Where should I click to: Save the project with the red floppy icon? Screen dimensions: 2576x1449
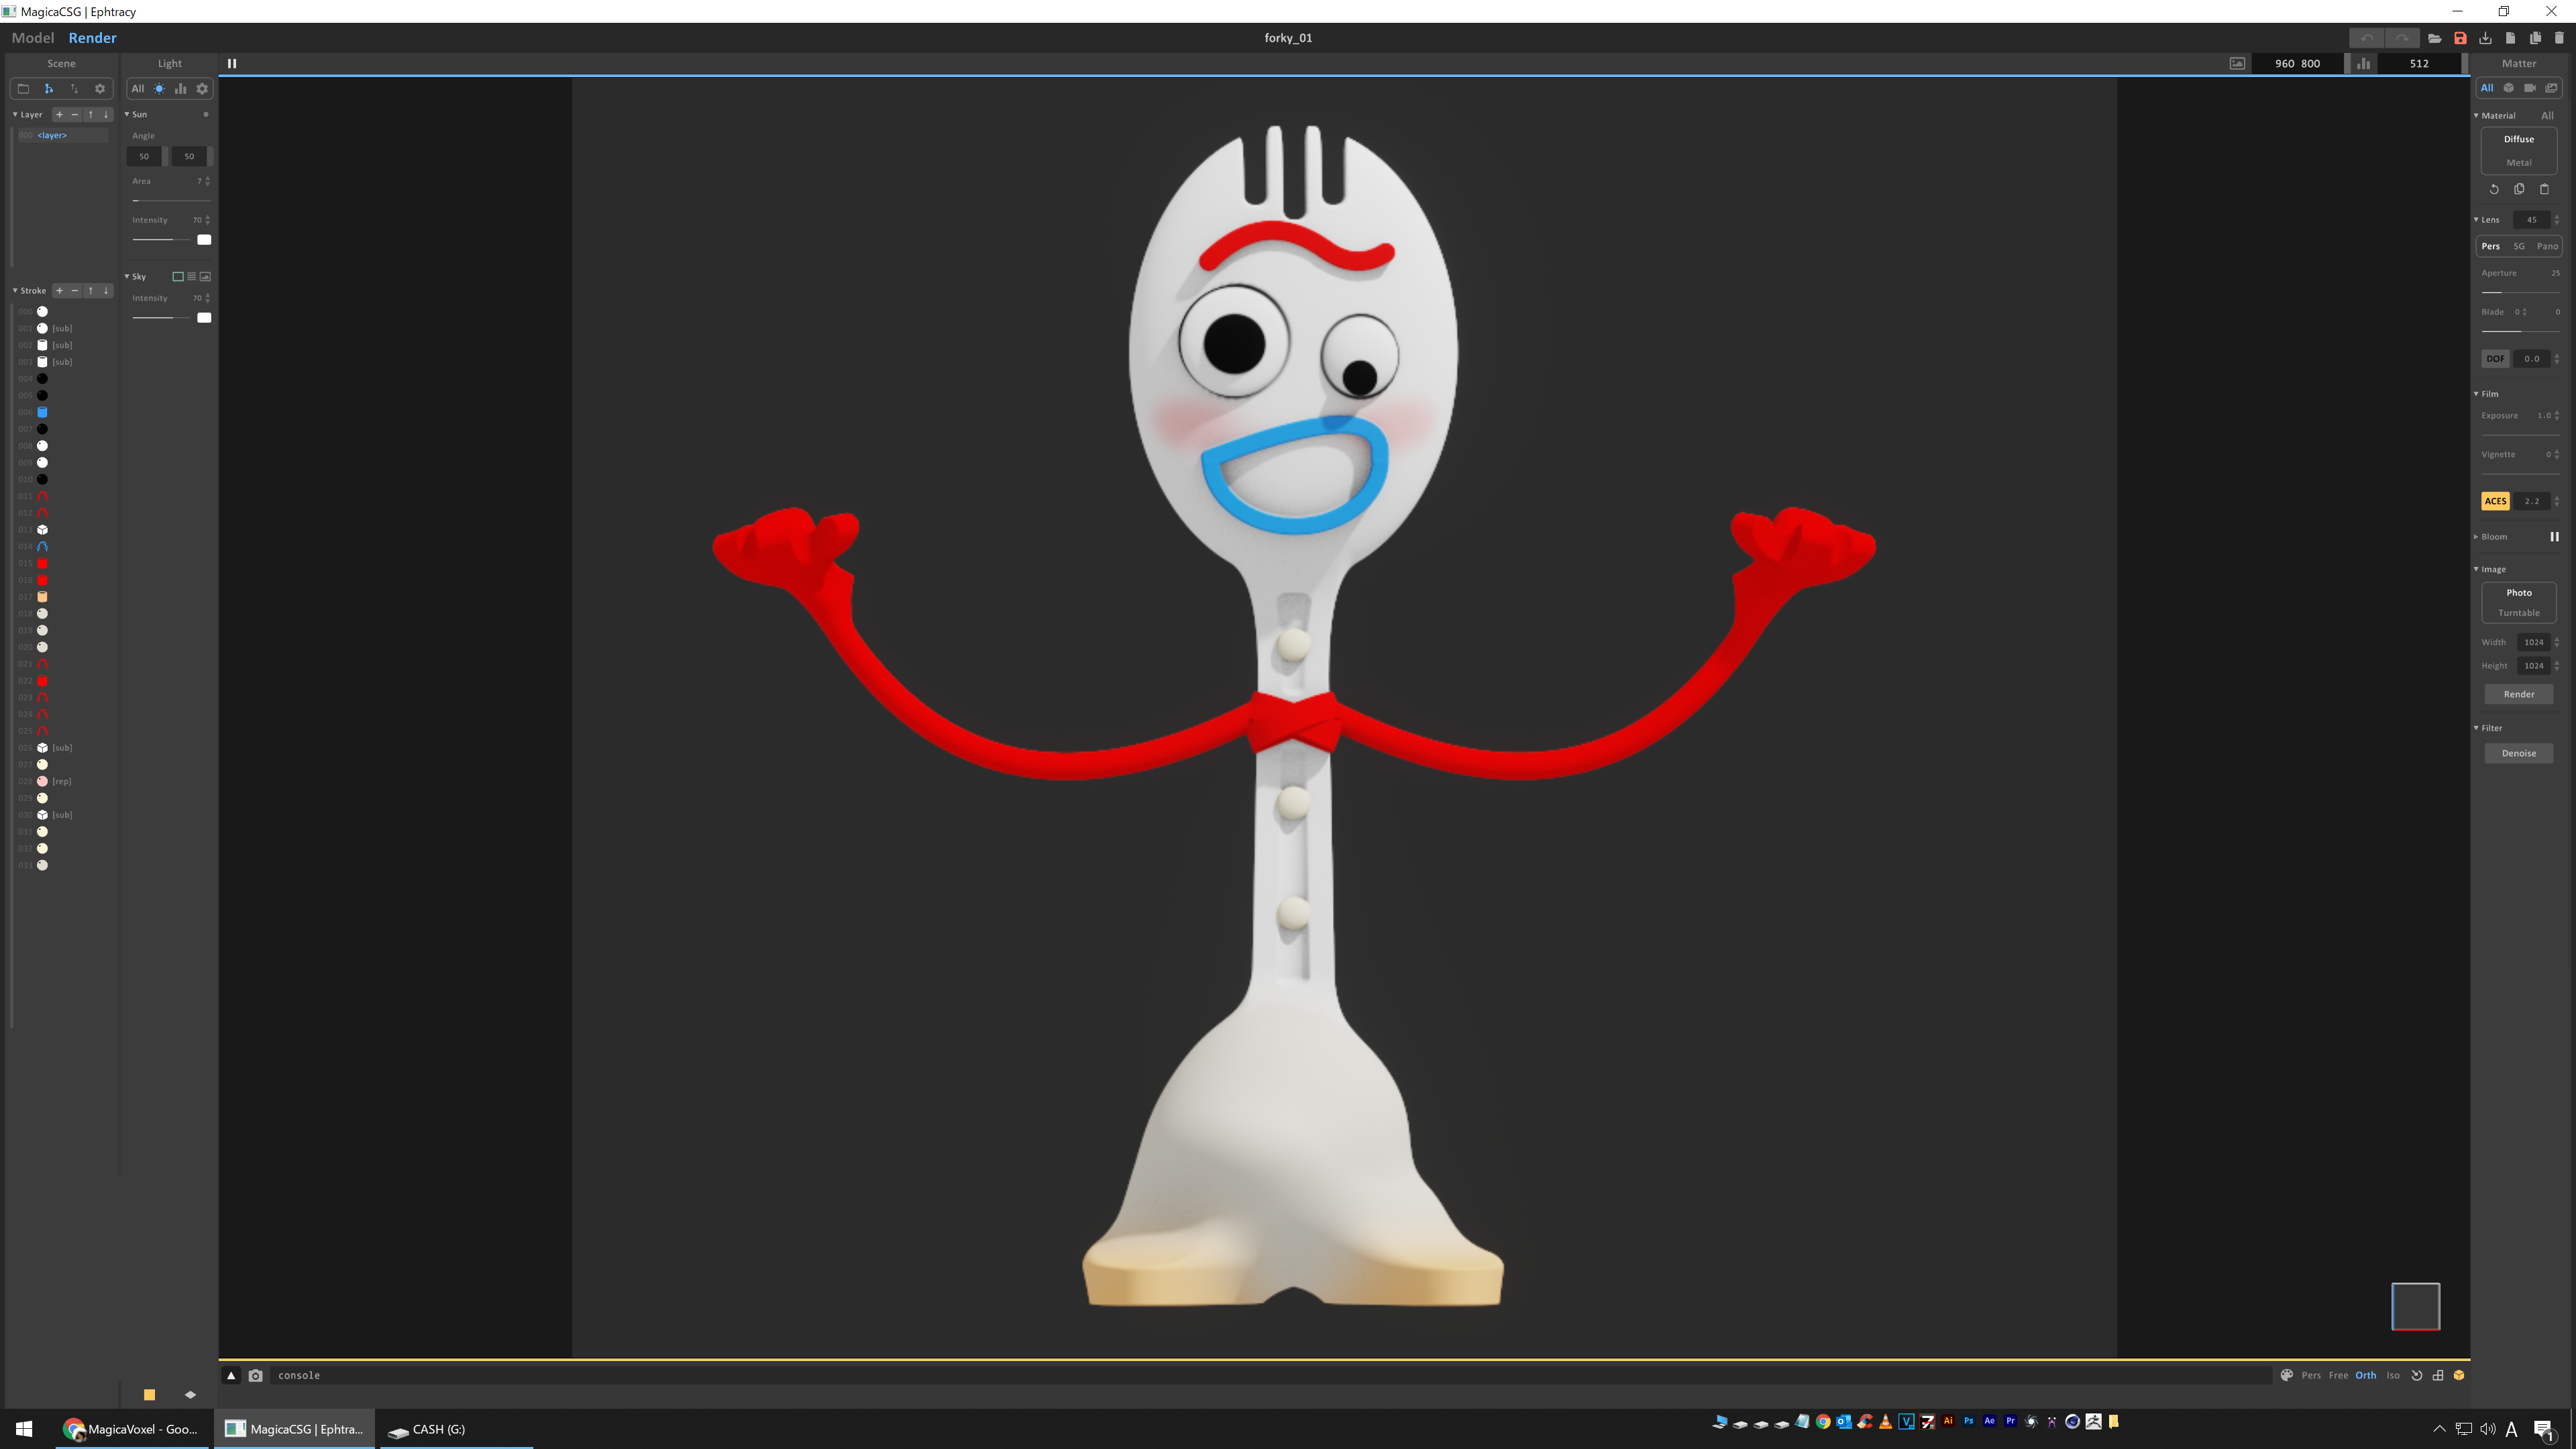2460,38
